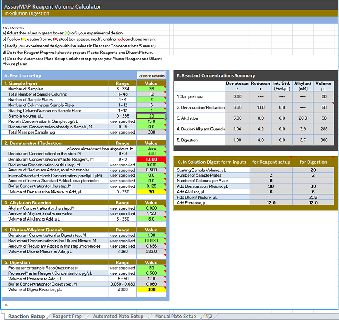Select Starting Sample Volume 20 for Digestion
The image size is (339, 320).
[313, 170]
